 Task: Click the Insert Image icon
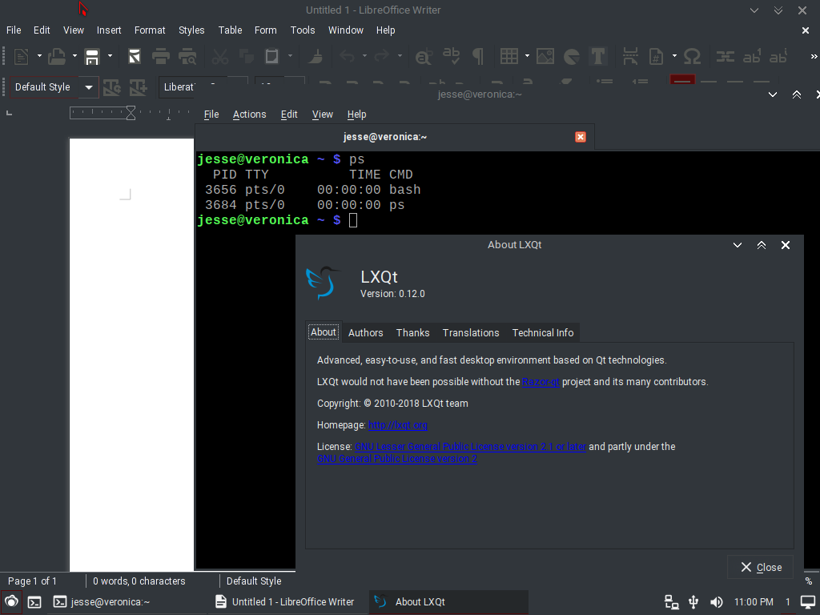coord(545,56)
